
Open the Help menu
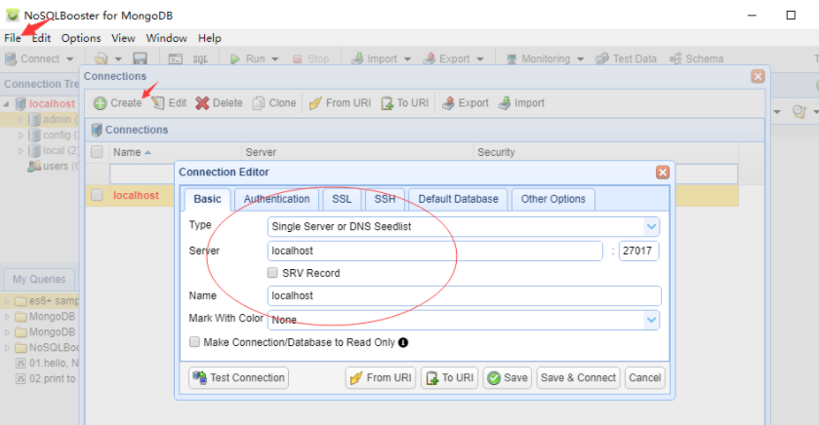(210, 38)
